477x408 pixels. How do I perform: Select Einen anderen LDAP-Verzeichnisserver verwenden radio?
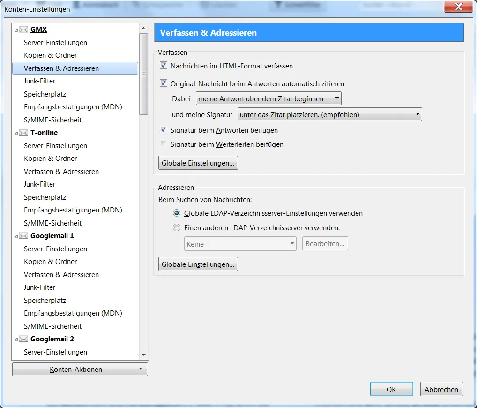coord(177,228)
